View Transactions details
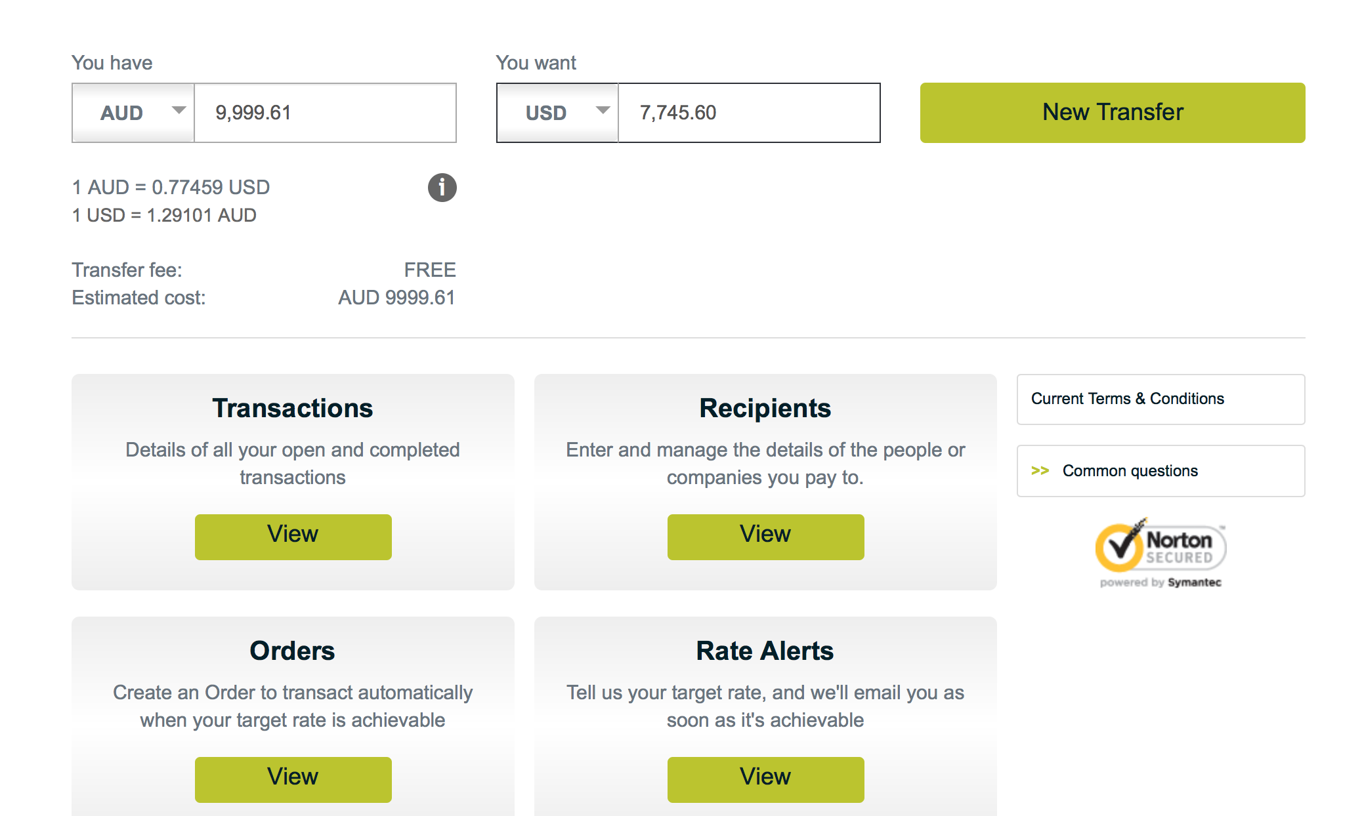The width and height of the screenshot is (1362, 816). tap(293, 537)
